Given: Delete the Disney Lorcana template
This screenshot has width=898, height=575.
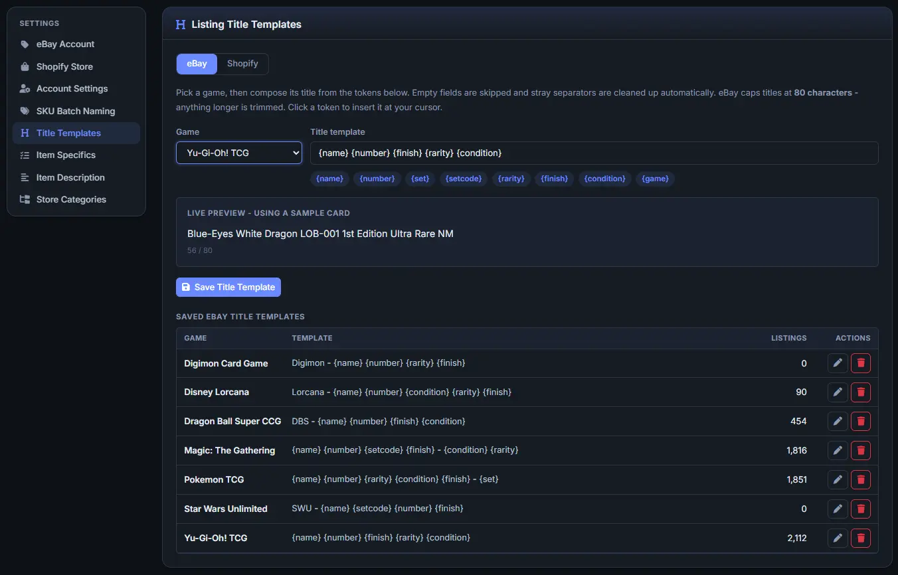Looking at the screenshot, I should [x=861, y=392].
